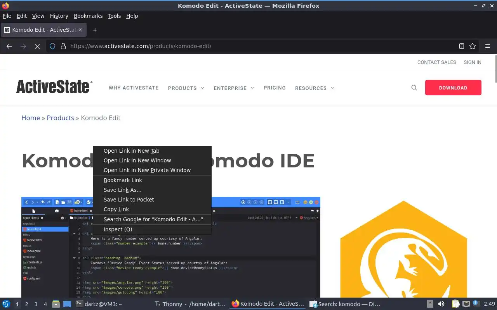Click the eject removable media tray icon
The image size is (497, 310).
(x=430, y=304)
